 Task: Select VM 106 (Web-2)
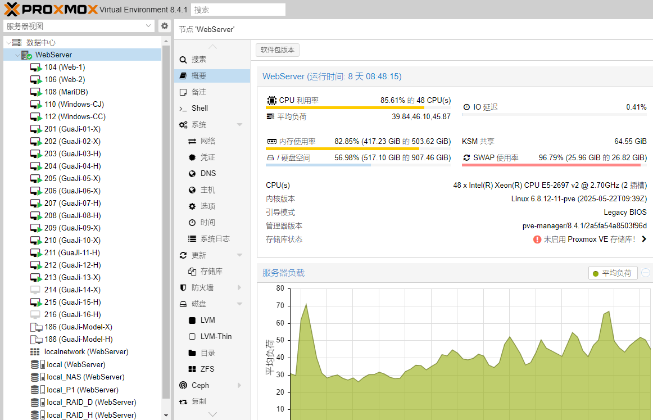coord(83,80)
